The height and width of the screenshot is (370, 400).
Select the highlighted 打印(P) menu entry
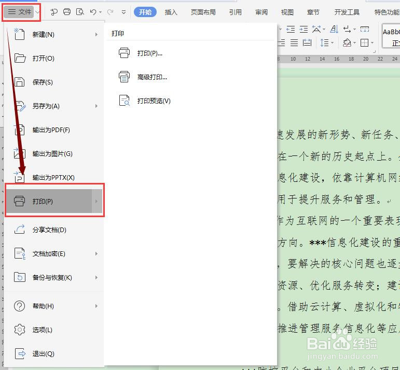coord(54,201)
